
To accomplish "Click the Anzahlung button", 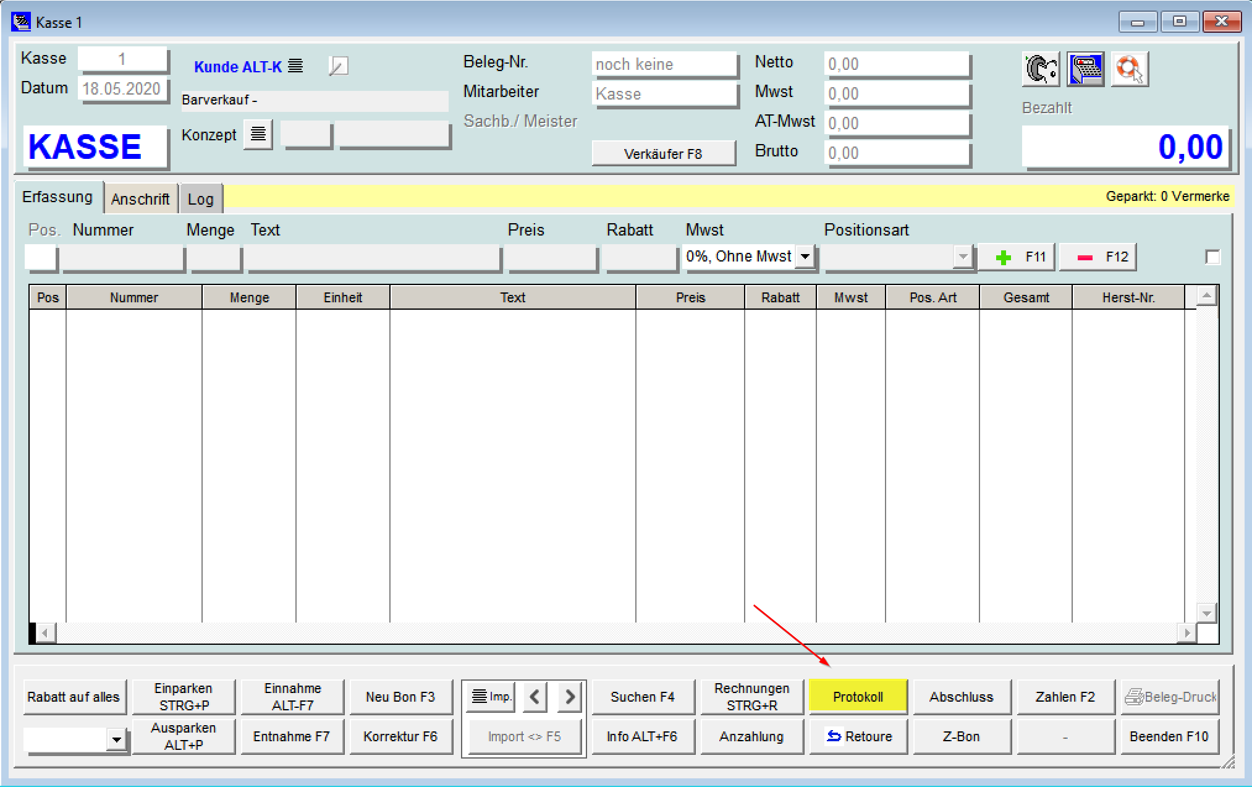I will (x=751, y=736).
